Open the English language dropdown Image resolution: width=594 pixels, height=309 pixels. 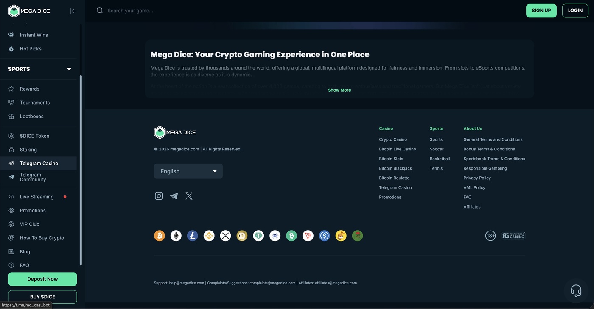click(188, 171)
